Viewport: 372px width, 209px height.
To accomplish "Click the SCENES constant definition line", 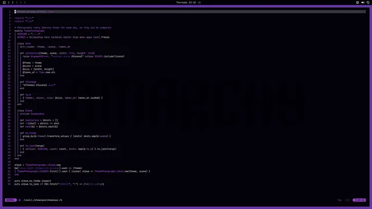I will click(63, 37).
